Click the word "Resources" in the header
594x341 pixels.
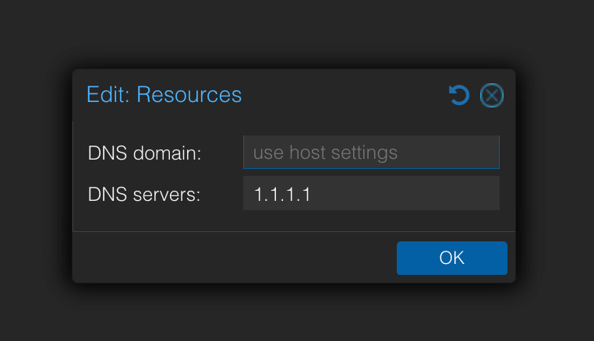click(x=189, y=95)
